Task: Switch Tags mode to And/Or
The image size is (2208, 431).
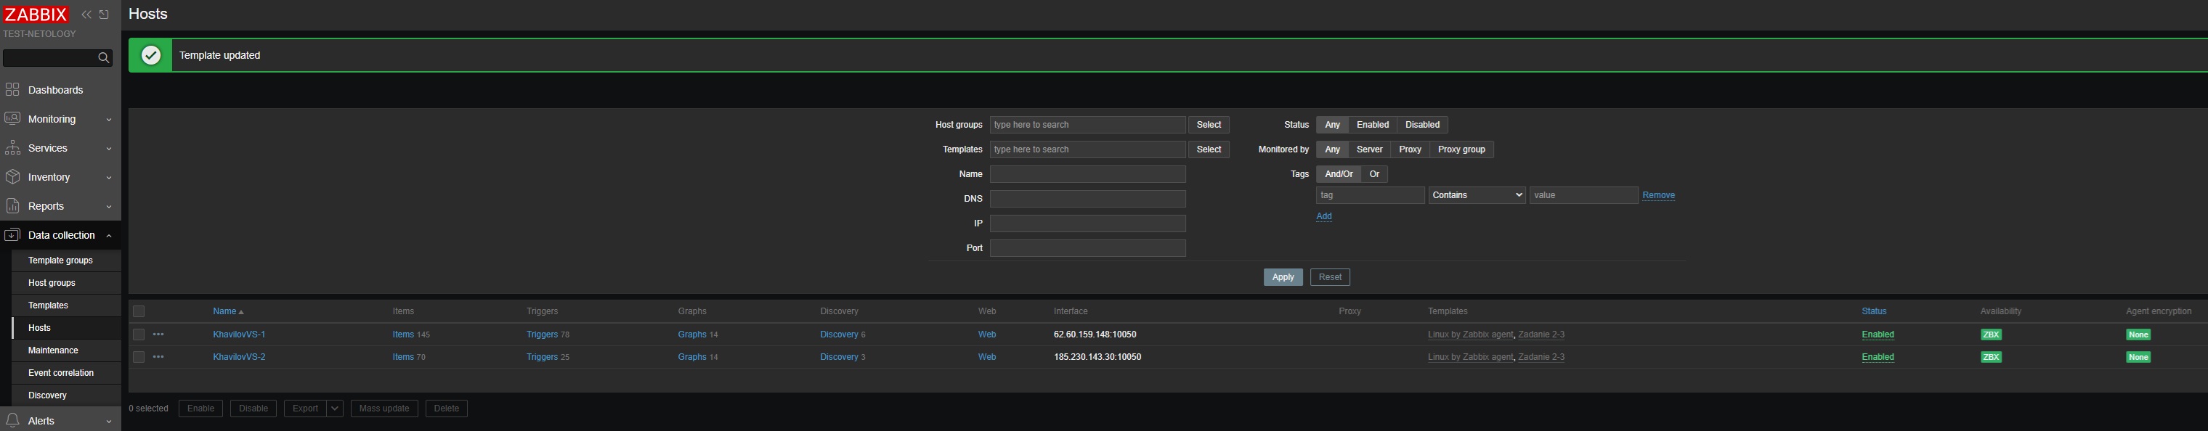Action: [1338, 174]
